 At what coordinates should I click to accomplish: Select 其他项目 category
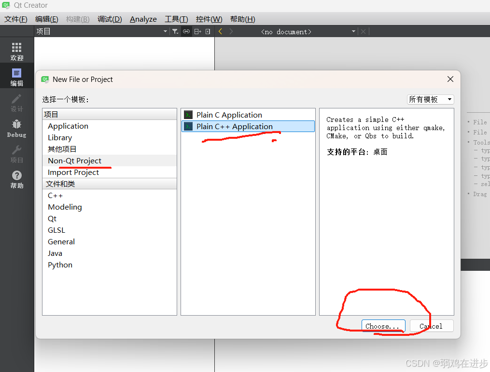pos(110,149)
